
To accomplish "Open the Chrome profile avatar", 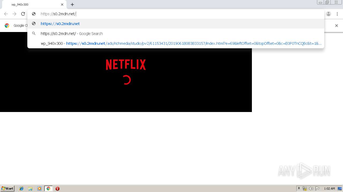I will pos(329,14).
